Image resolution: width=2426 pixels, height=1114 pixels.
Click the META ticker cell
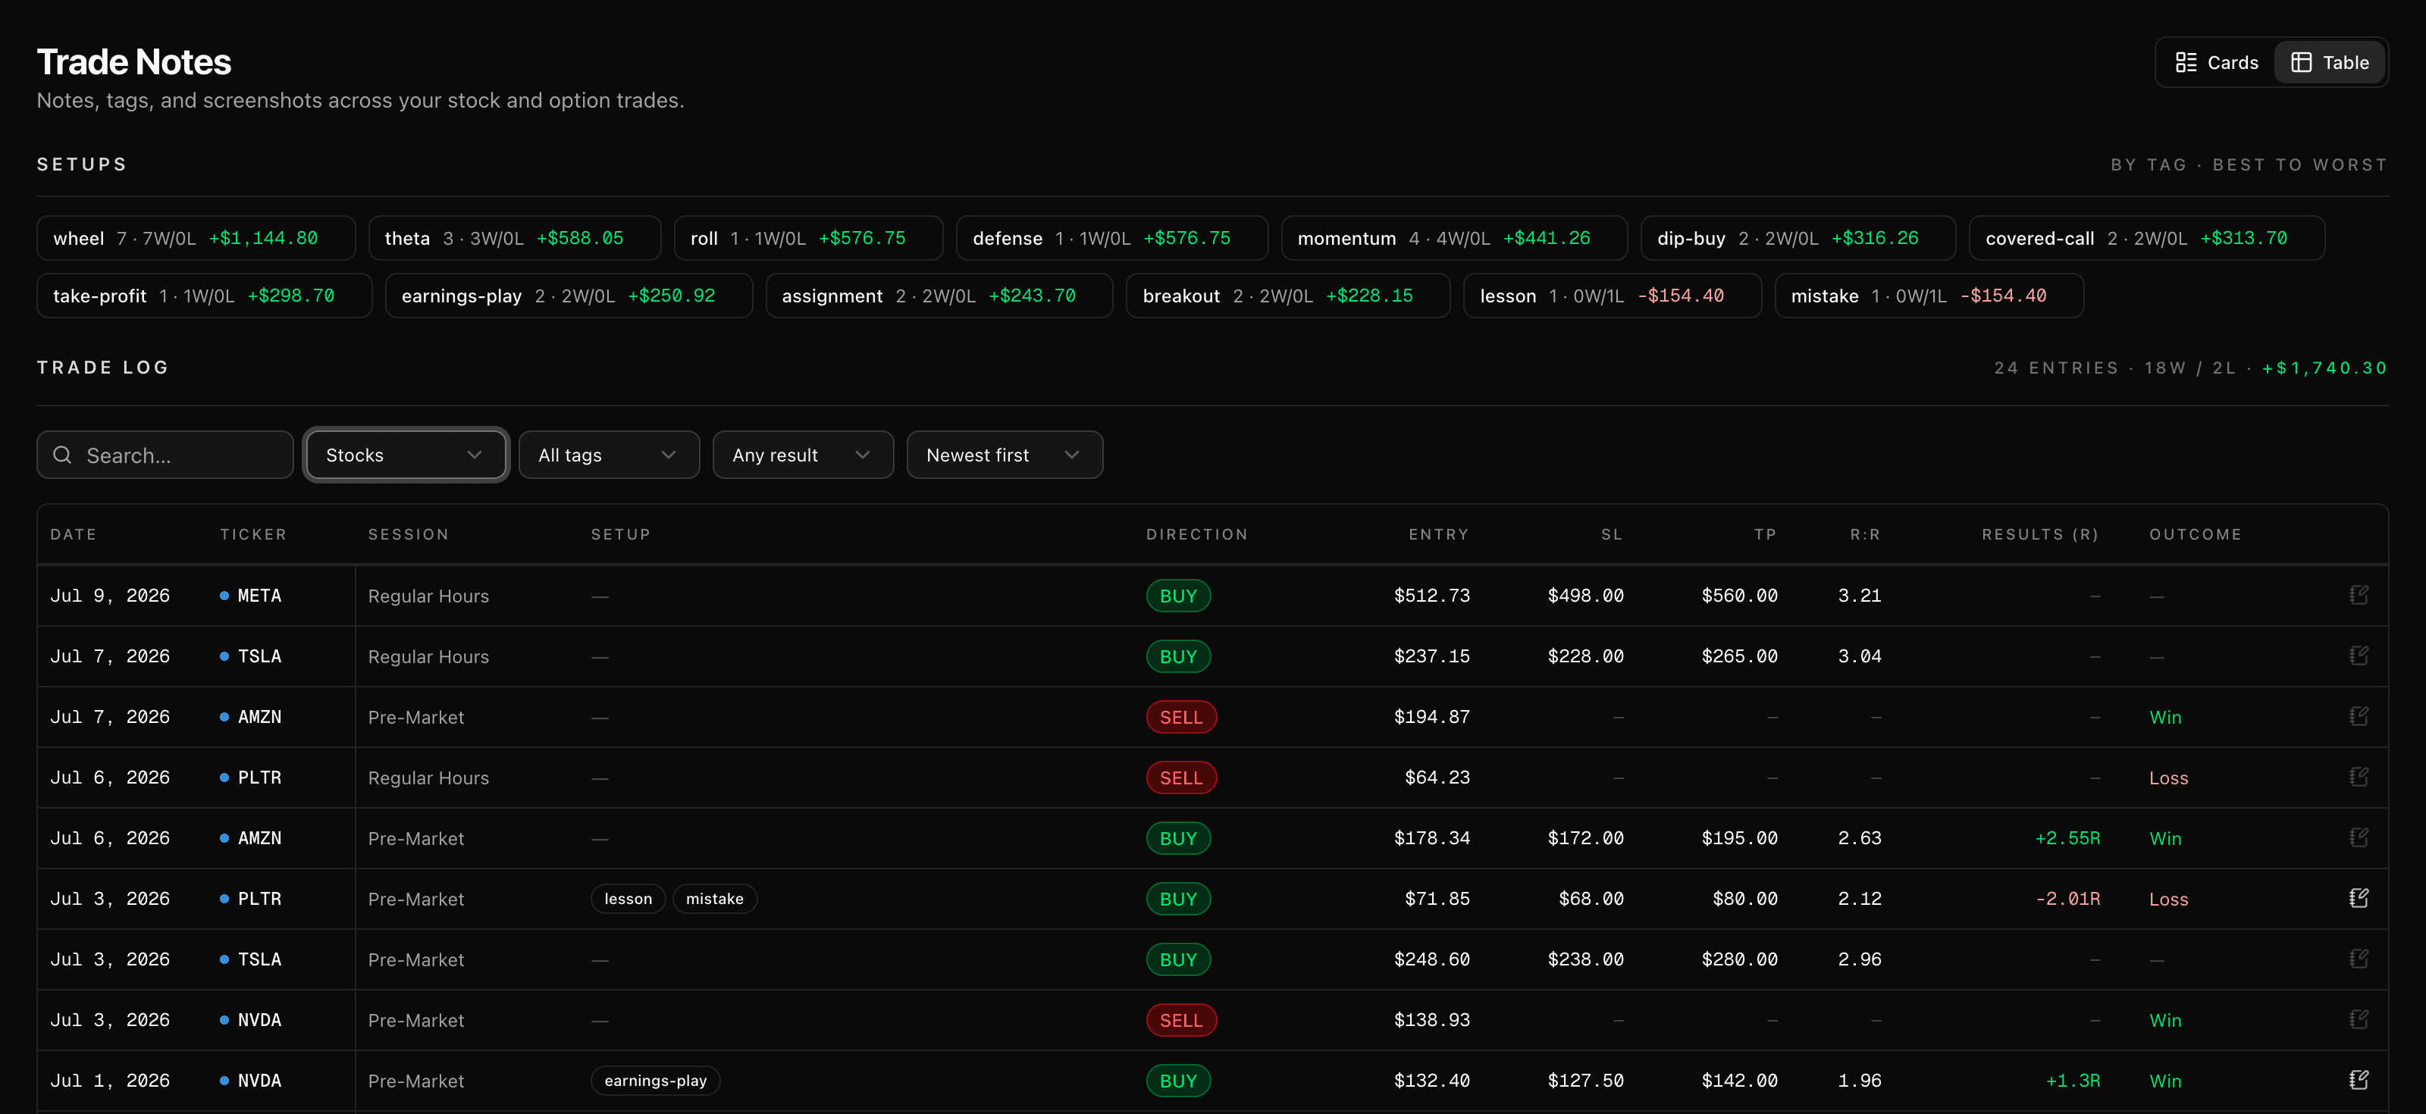[259, 595]
